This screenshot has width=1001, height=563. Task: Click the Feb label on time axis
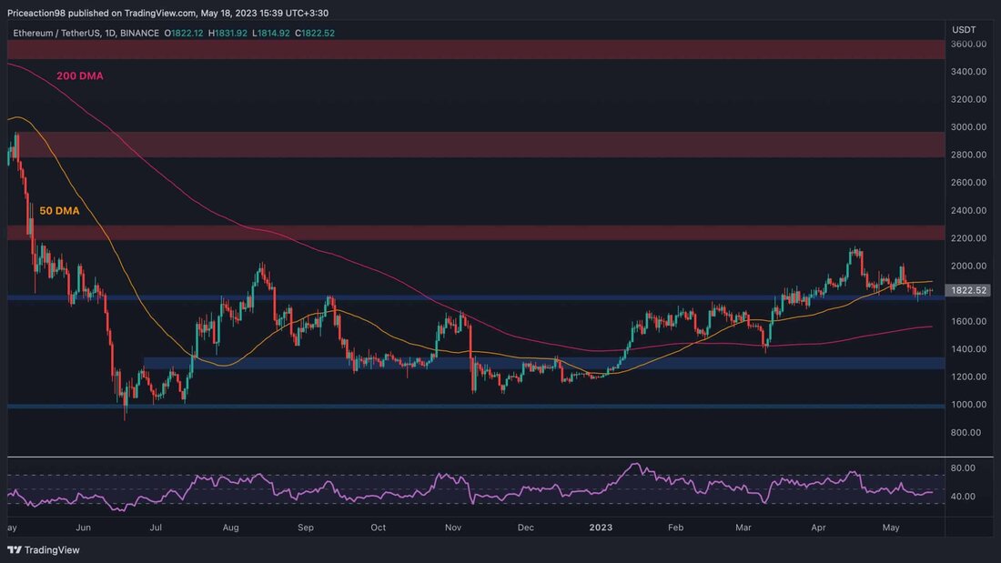coord(675,528)
